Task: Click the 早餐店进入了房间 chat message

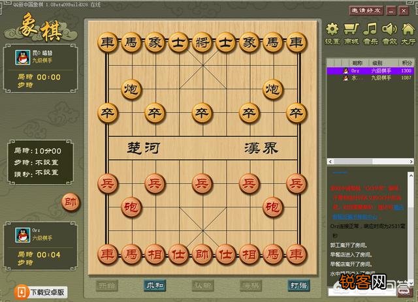Action: click(351, 255)
